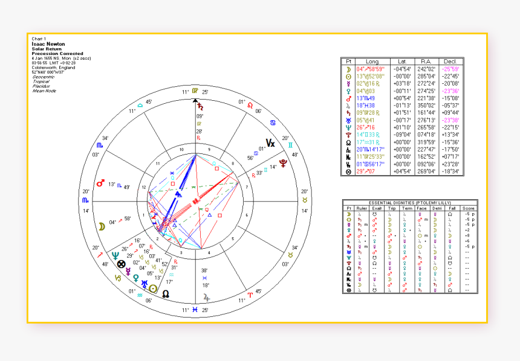Expand the Decl. column header

pos(450,62)
